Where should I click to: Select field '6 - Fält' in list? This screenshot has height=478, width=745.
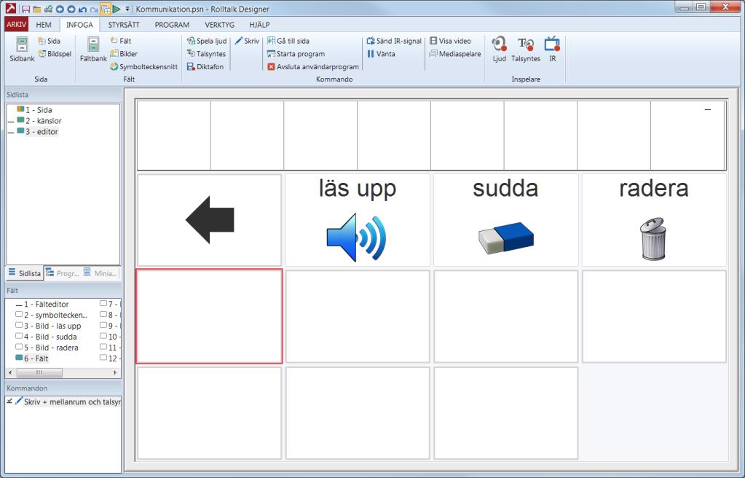32,358
